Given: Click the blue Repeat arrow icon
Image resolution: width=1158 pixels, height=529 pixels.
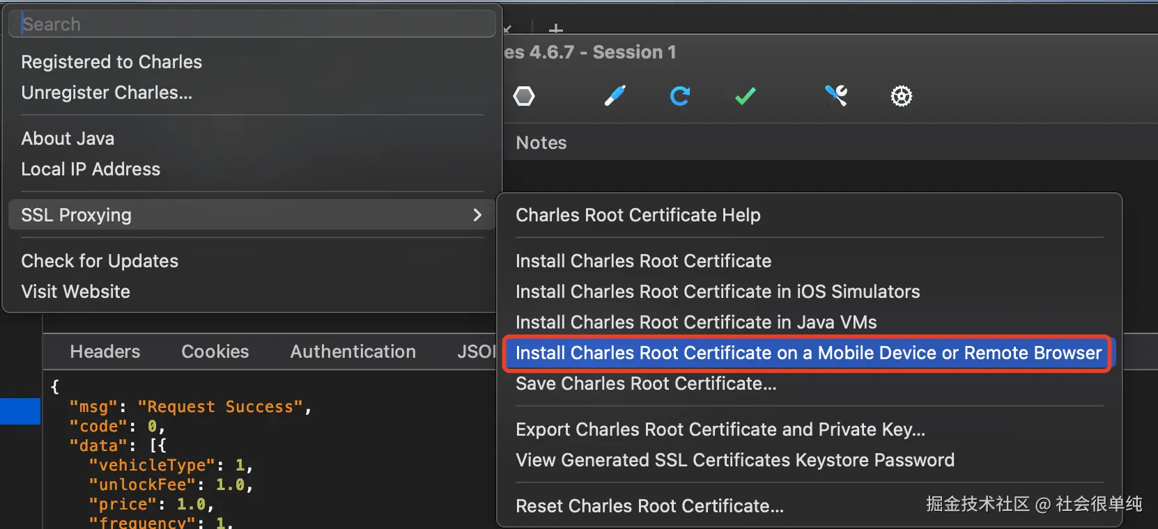Looking at the screenshot, I should click(x=680, y=96).
